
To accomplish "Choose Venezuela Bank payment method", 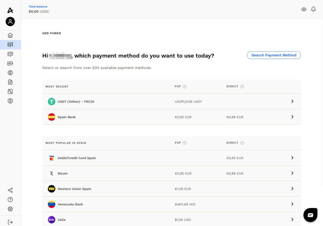I will click(x=171, y=204).
